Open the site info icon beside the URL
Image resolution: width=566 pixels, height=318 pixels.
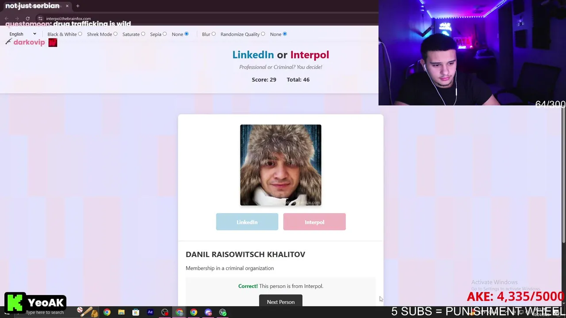[x=40, y=19]
